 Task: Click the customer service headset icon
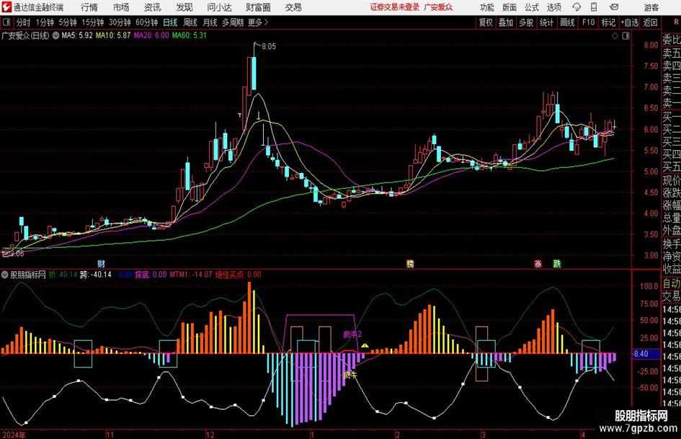pos(577,7)
